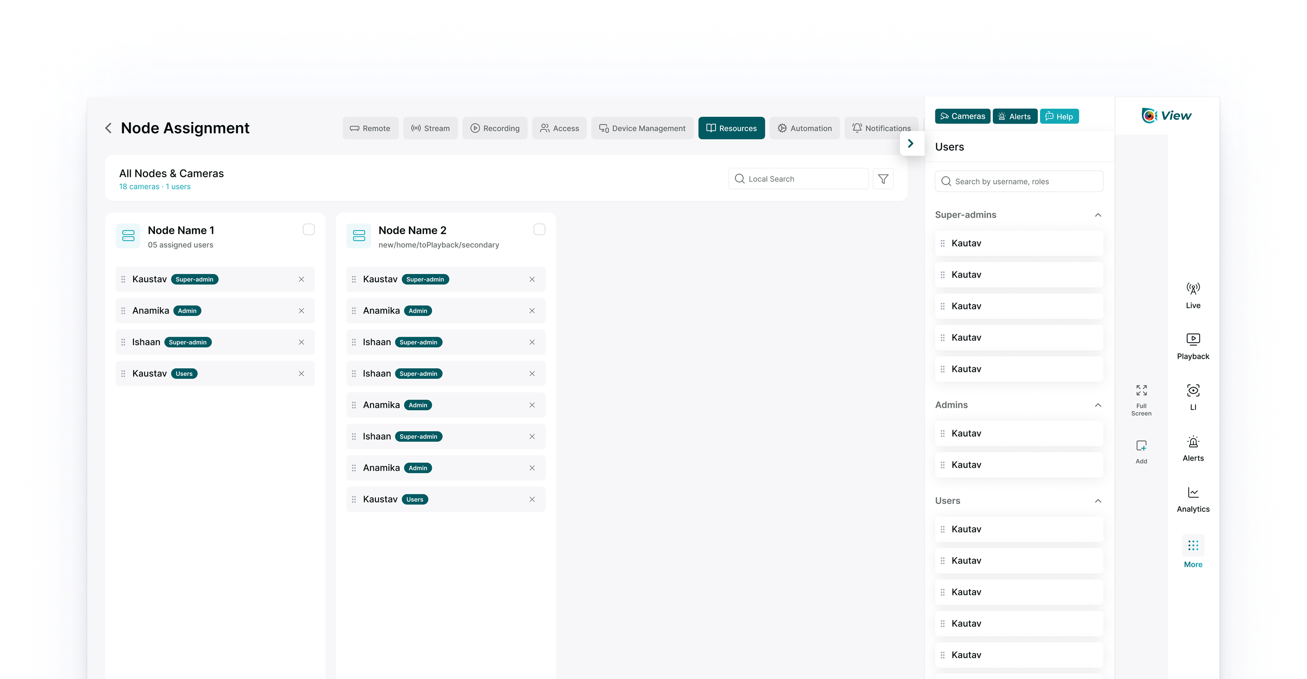Click the More grid icon

(1193, 546)
